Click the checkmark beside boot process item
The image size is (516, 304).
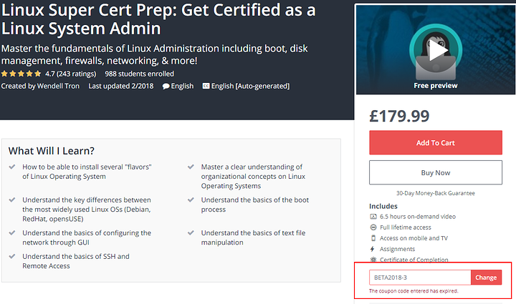[191, 200]
